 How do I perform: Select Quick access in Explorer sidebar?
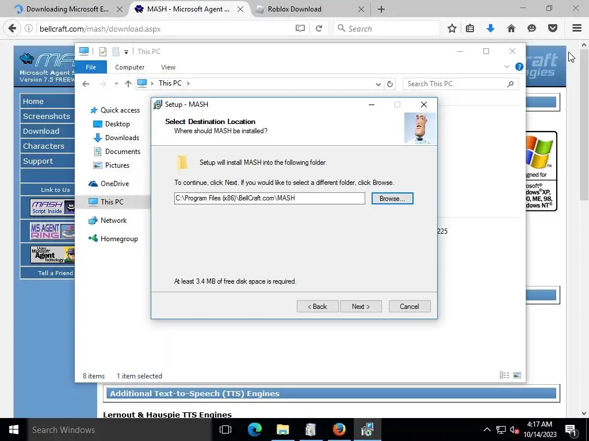115,110
